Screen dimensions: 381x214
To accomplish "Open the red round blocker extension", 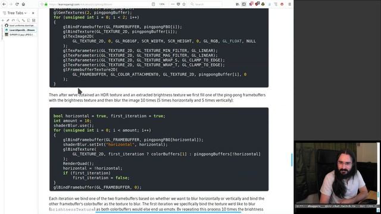I will 282,4.
